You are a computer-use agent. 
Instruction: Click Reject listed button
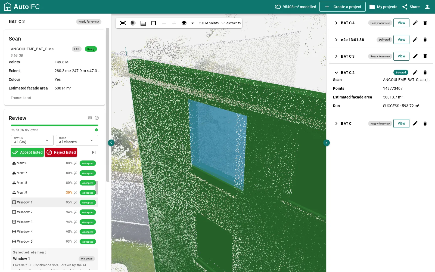coord(61,152)
